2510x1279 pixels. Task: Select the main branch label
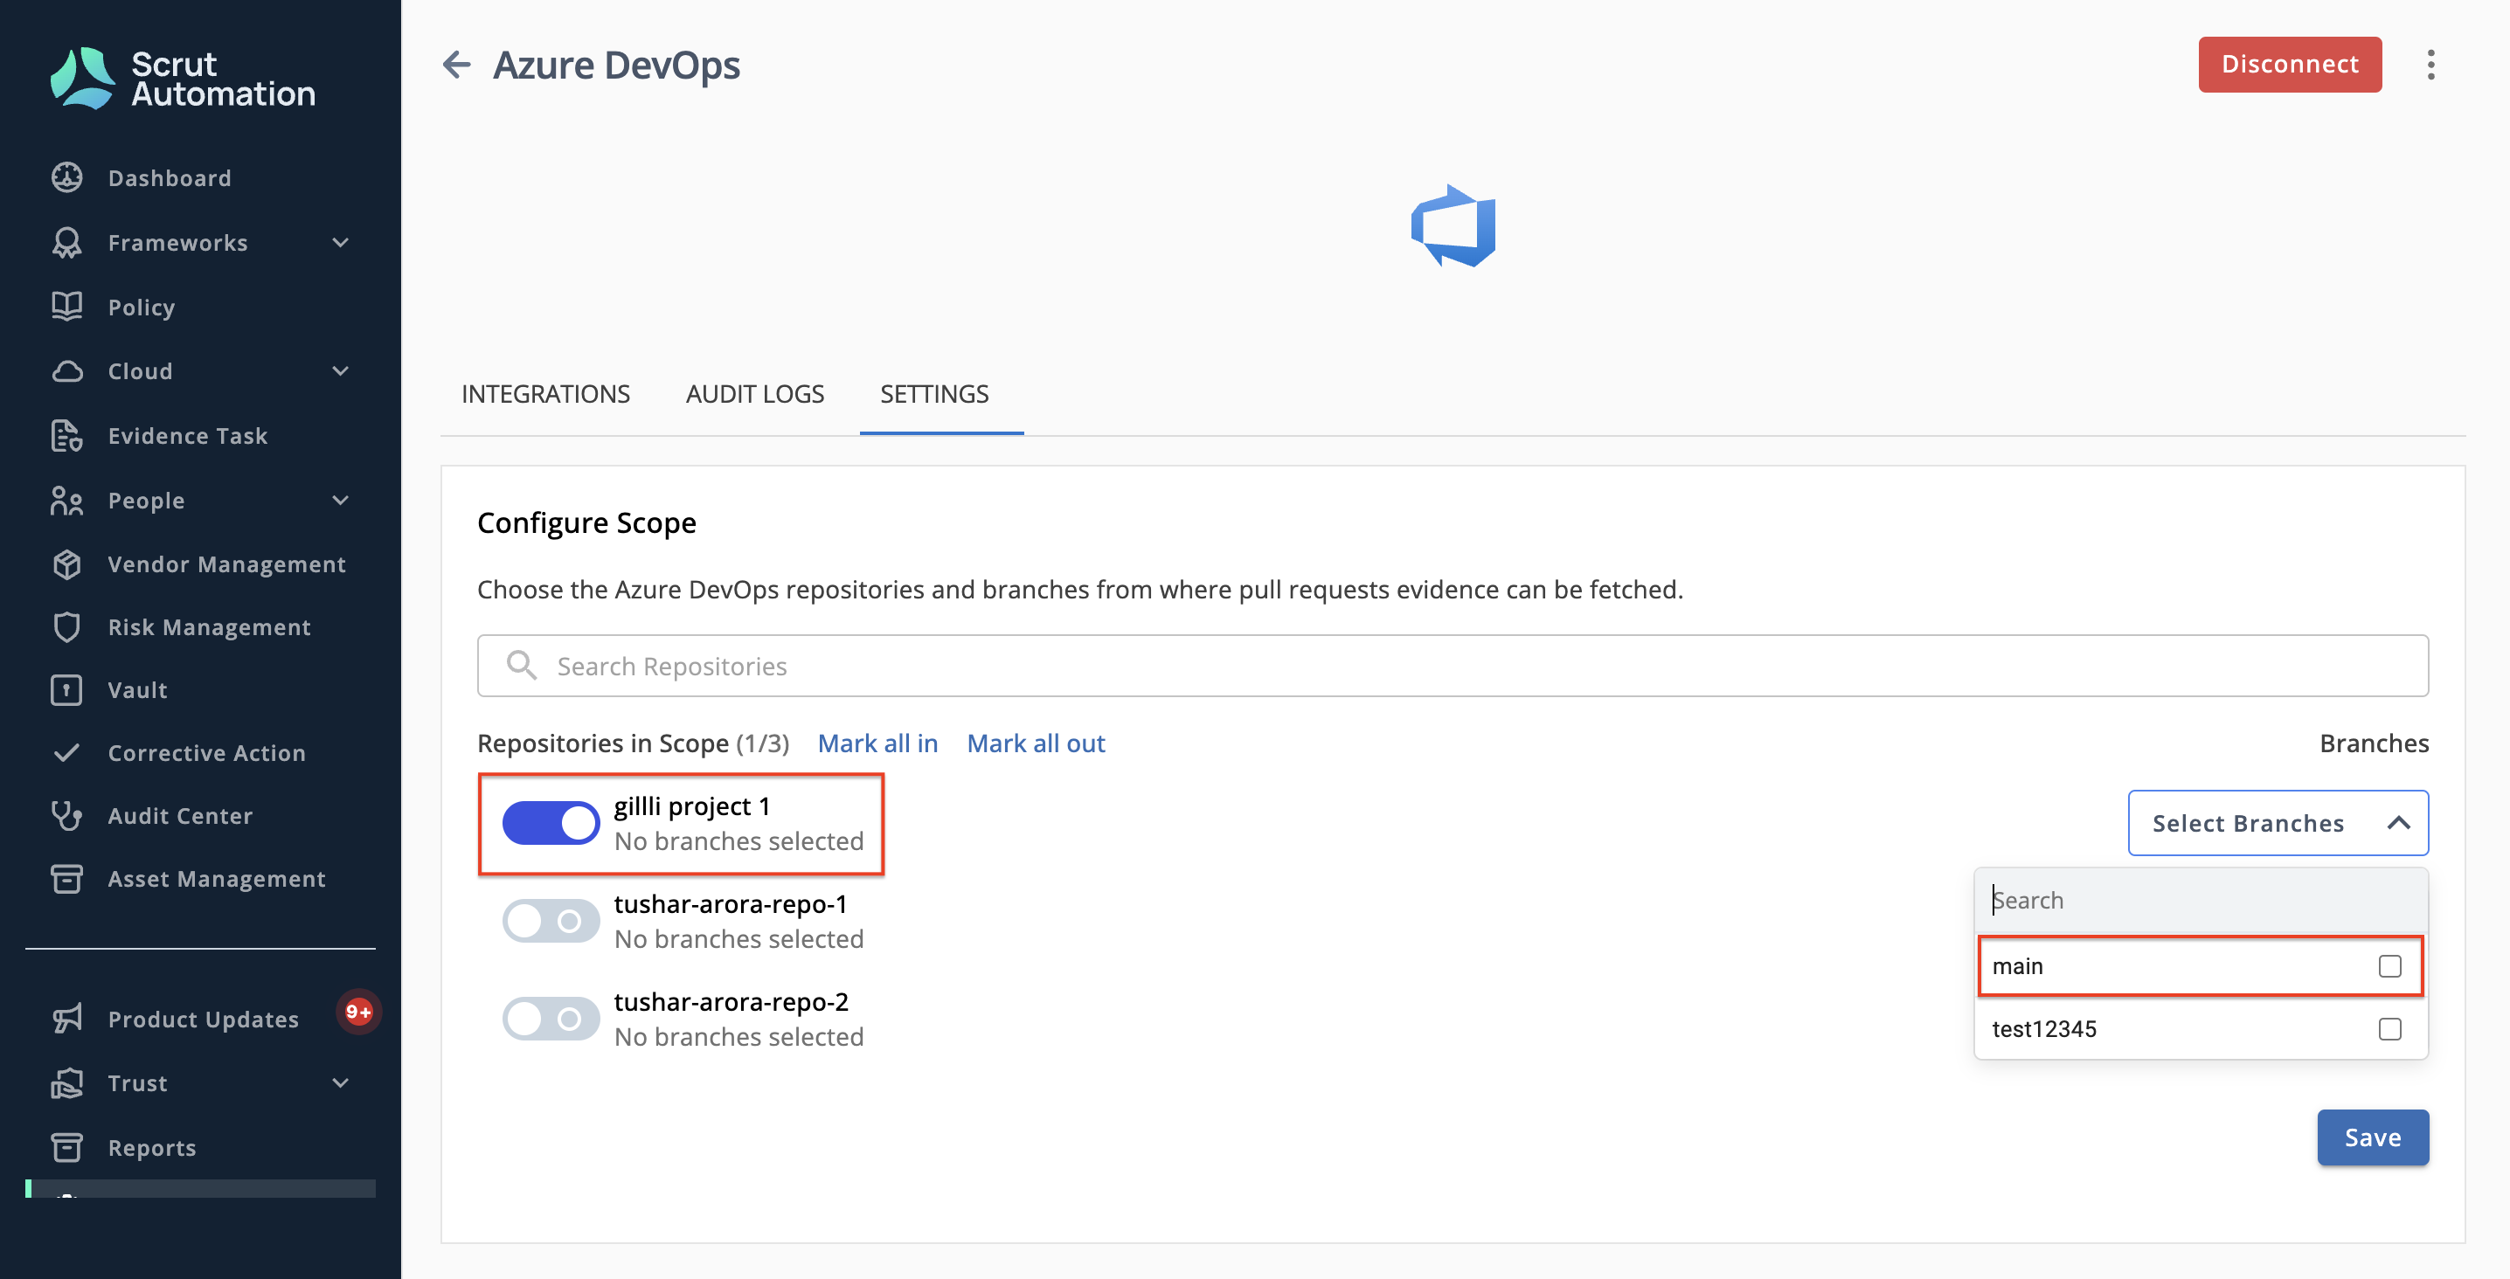(x=2018, y=965)
